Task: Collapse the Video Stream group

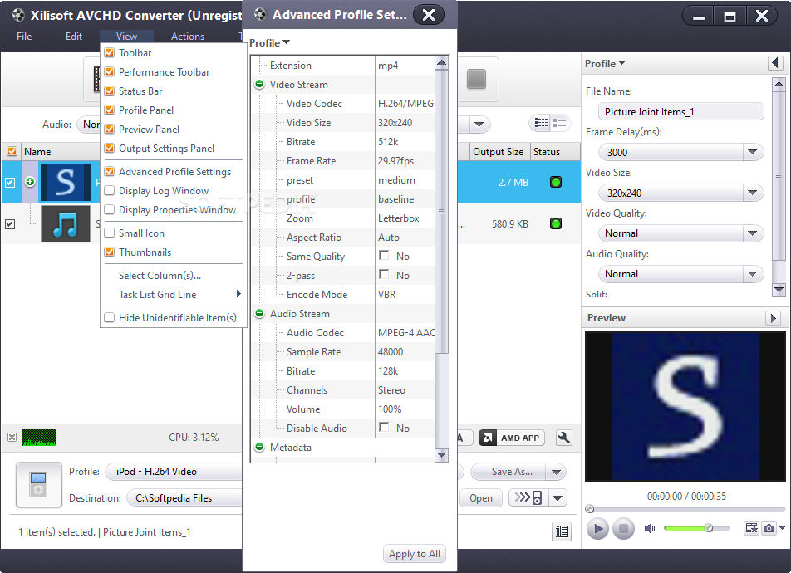Action: coord(259,84)
